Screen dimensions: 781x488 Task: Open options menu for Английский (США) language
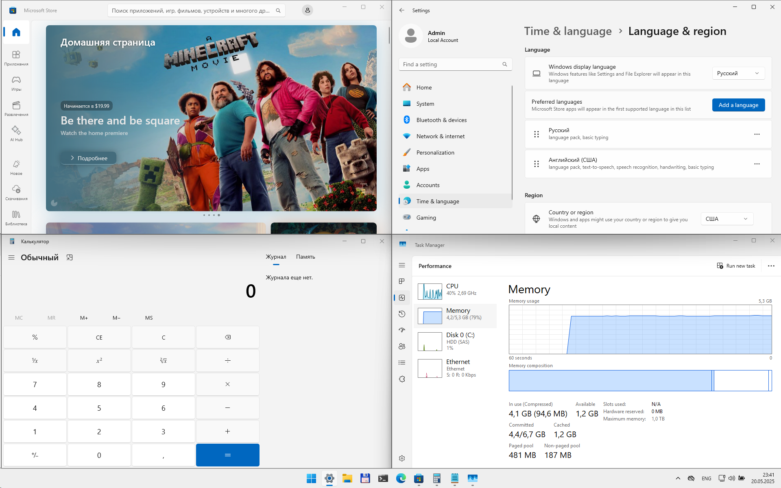(757, 164)
